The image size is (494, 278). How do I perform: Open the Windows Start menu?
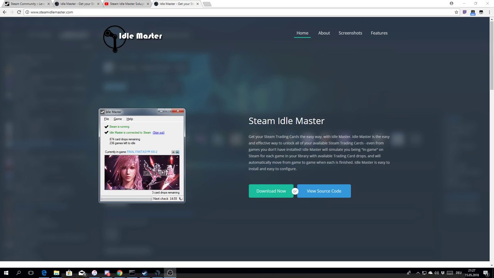pyautogui.click(x=6, y=273)
